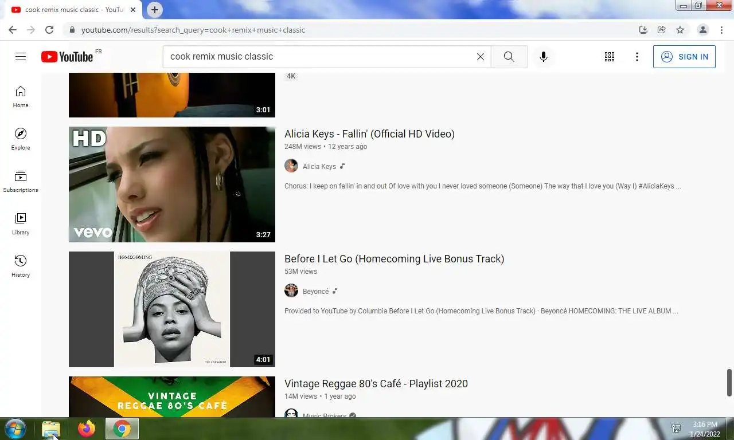Click the magnifier search button
The height and width of the screenshot is (440, 734).
coord(509,57)
